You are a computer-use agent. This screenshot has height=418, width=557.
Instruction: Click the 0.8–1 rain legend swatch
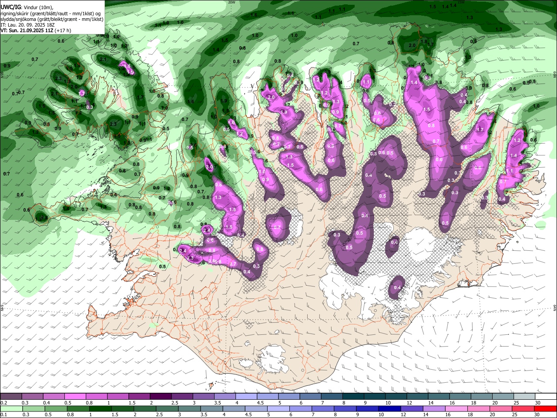78,408
